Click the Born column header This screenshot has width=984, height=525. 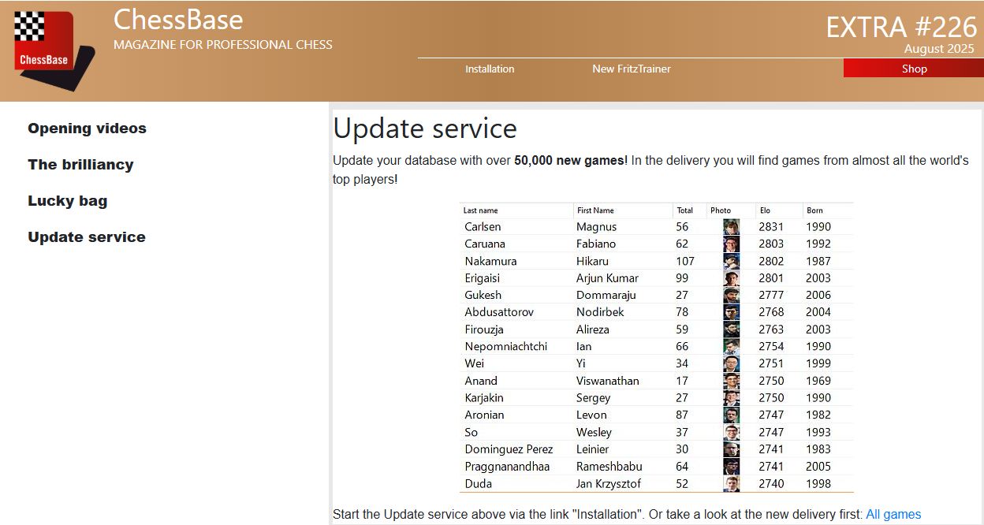814,210
